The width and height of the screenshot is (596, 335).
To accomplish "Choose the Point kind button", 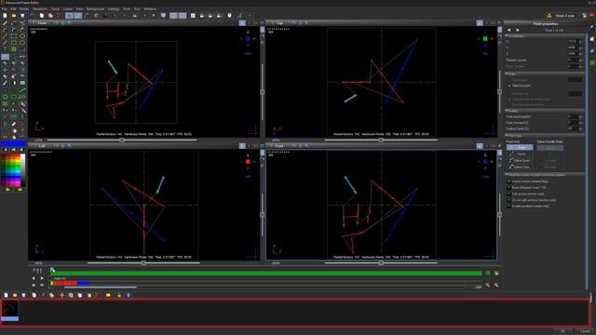I will (520, 147).
